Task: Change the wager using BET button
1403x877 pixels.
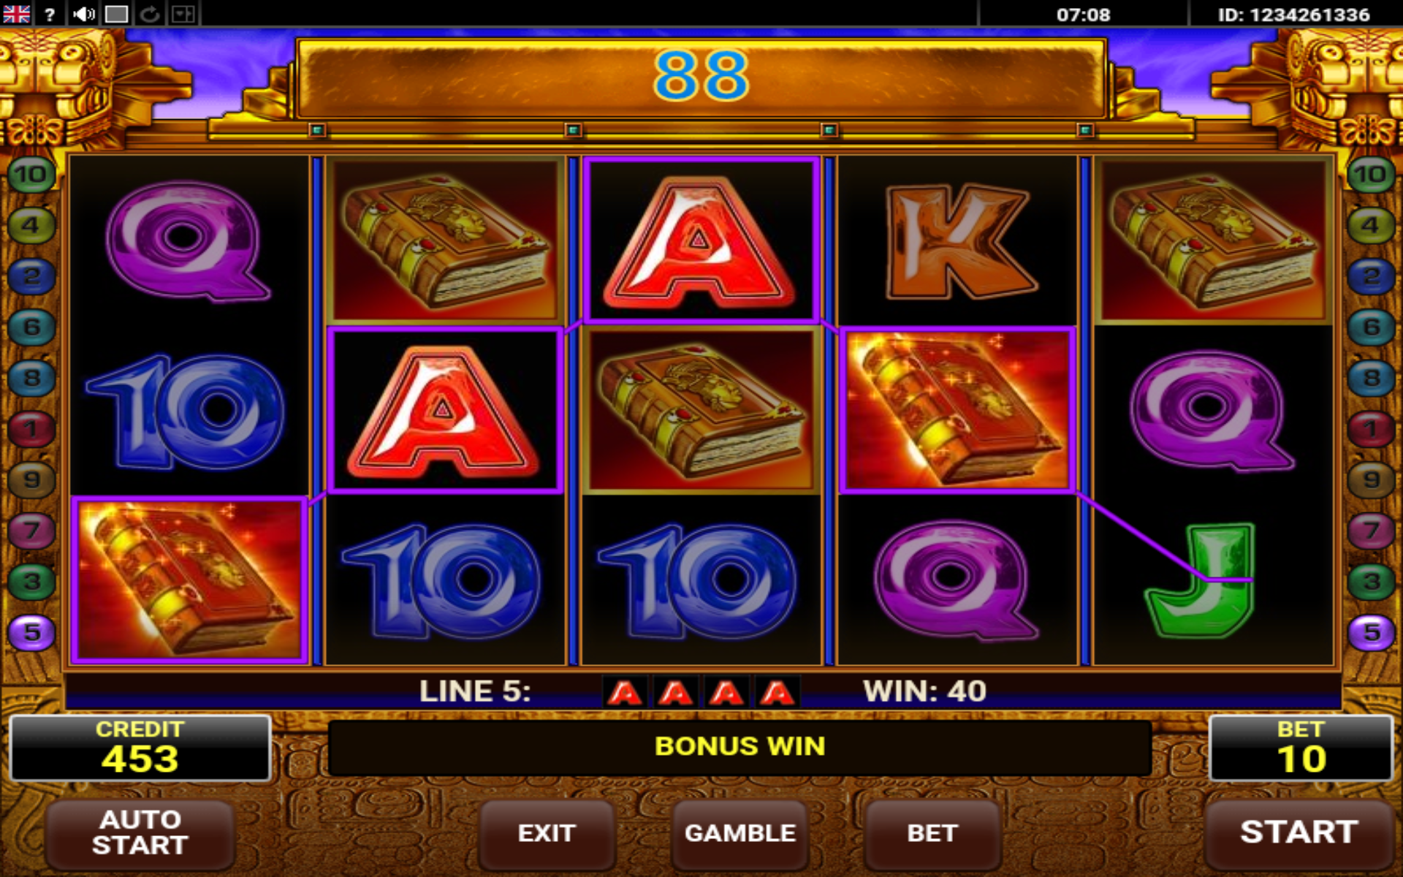Action: [932, 833]
